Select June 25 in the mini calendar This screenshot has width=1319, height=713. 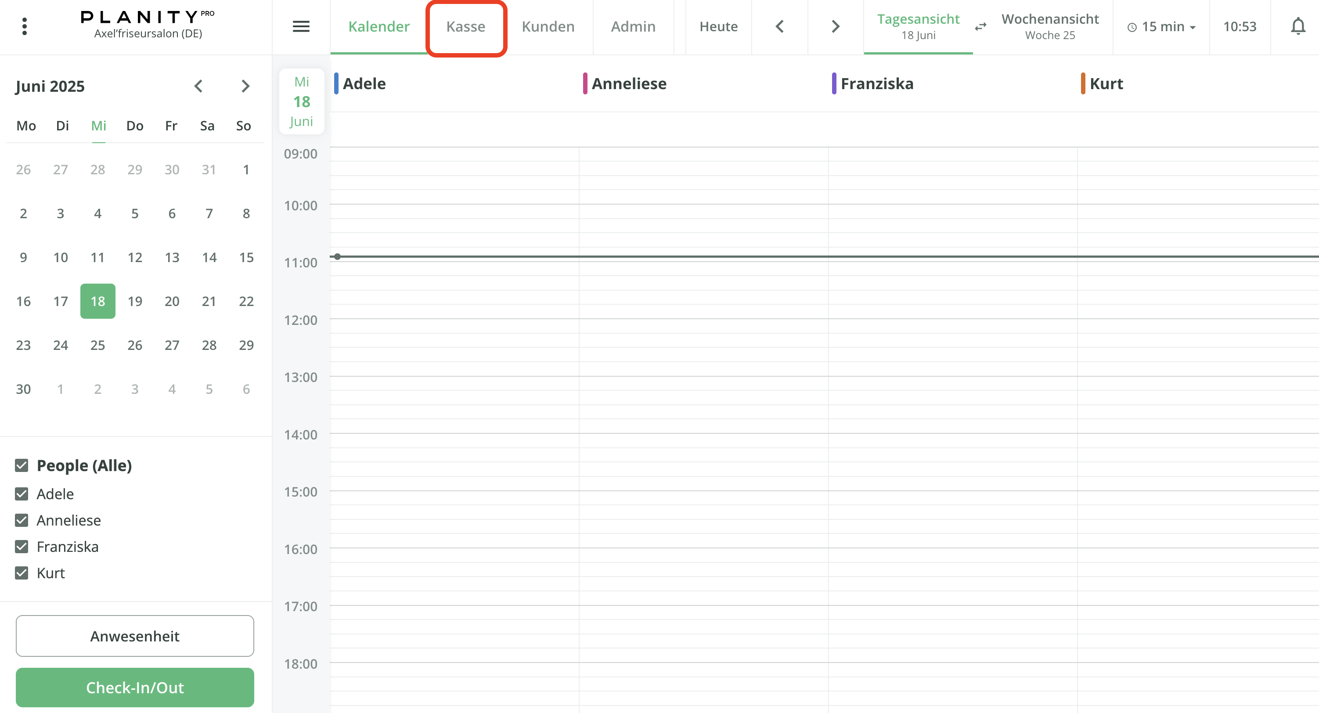pyautogui.click(x=97, y=345)
